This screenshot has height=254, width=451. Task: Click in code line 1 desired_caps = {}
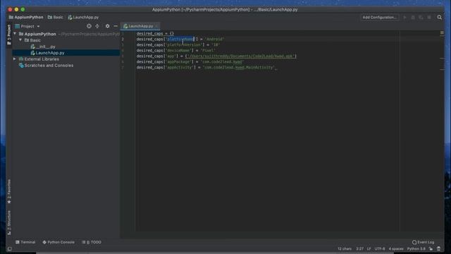pos(155,34)
